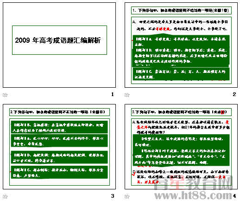Screen dimensions: 240x201
Task: Click slide number 3 label
Action: point(113,196)
